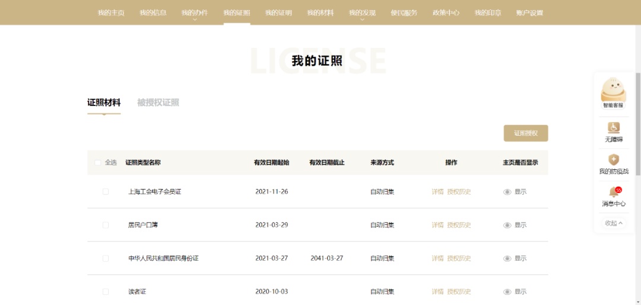Viewport: 641px width, 305px height.
Task: Toggle eye icon for 居民户口簿 row
Action: coord(507,225)
